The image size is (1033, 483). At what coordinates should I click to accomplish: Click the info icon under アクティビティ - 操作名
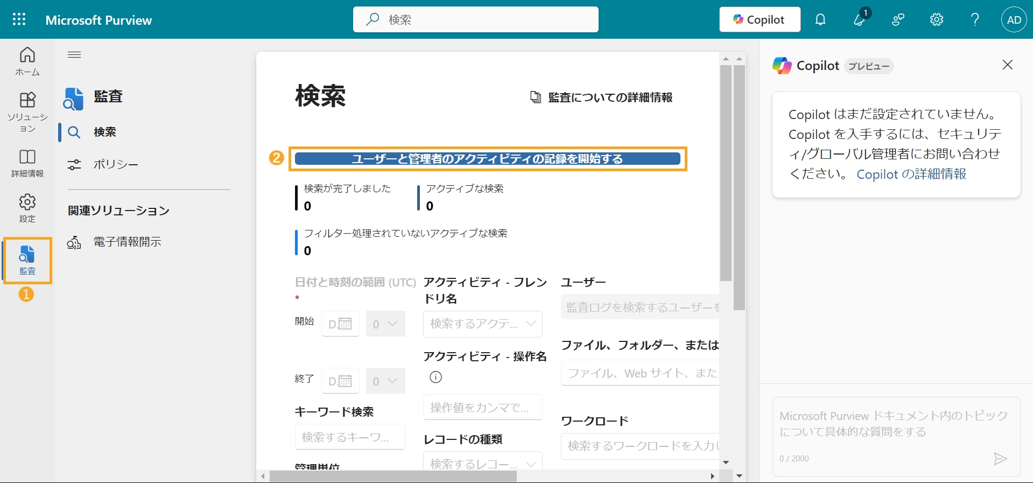[x=436, y=377]
